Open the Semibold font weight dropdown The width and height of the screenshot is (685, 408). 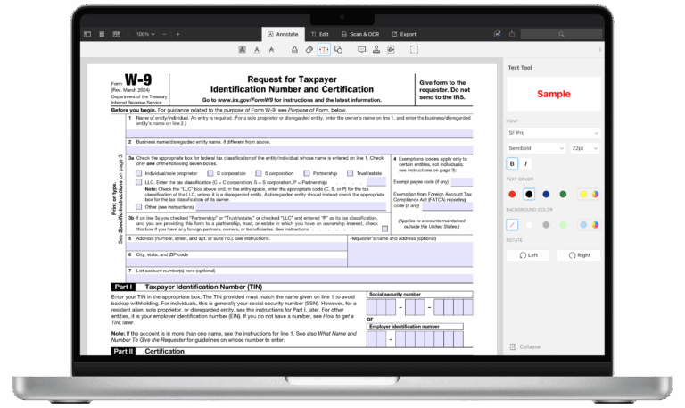coord(536,148)
